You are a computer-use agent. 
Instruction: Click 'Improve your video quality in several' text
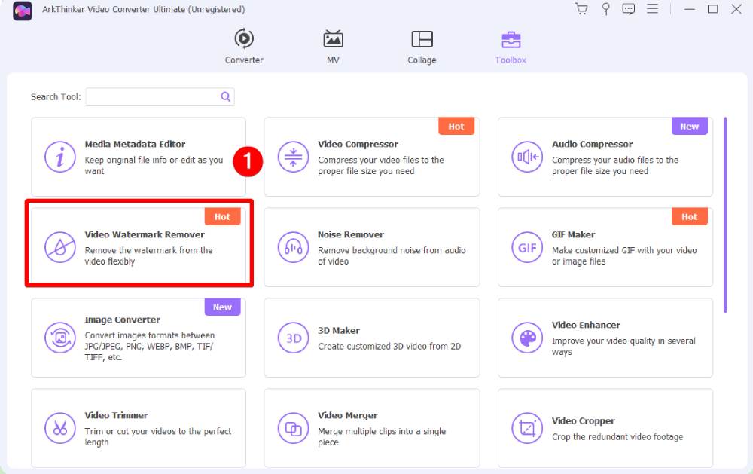tap(623, 341)
